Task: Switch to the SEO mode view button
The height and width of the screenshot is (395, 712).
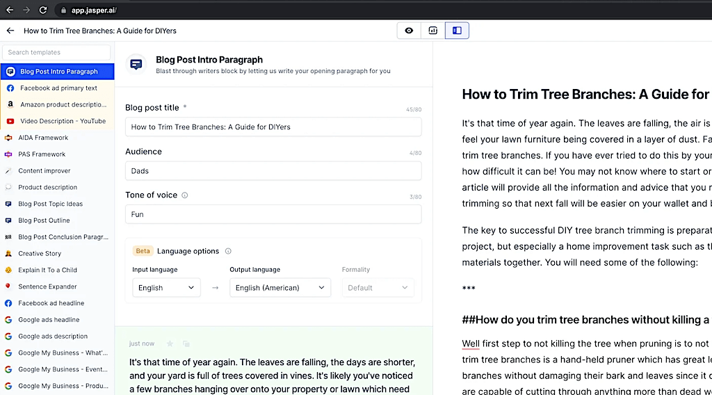Action: click(433, 31)
